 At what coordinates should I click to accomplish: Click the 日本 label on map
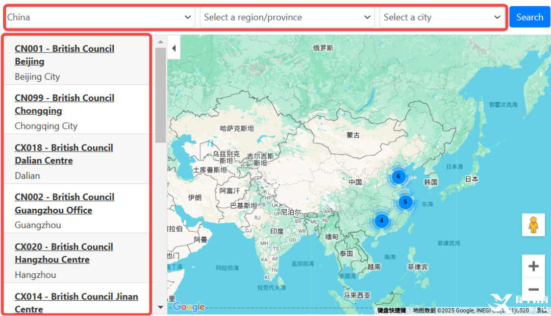point(471,179)
